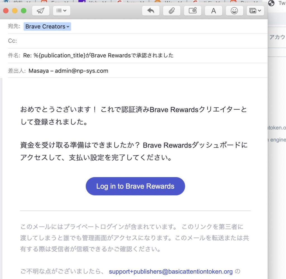286x279 pixels.
Task: Close the compose window with red button
Action: click(6, 11)
